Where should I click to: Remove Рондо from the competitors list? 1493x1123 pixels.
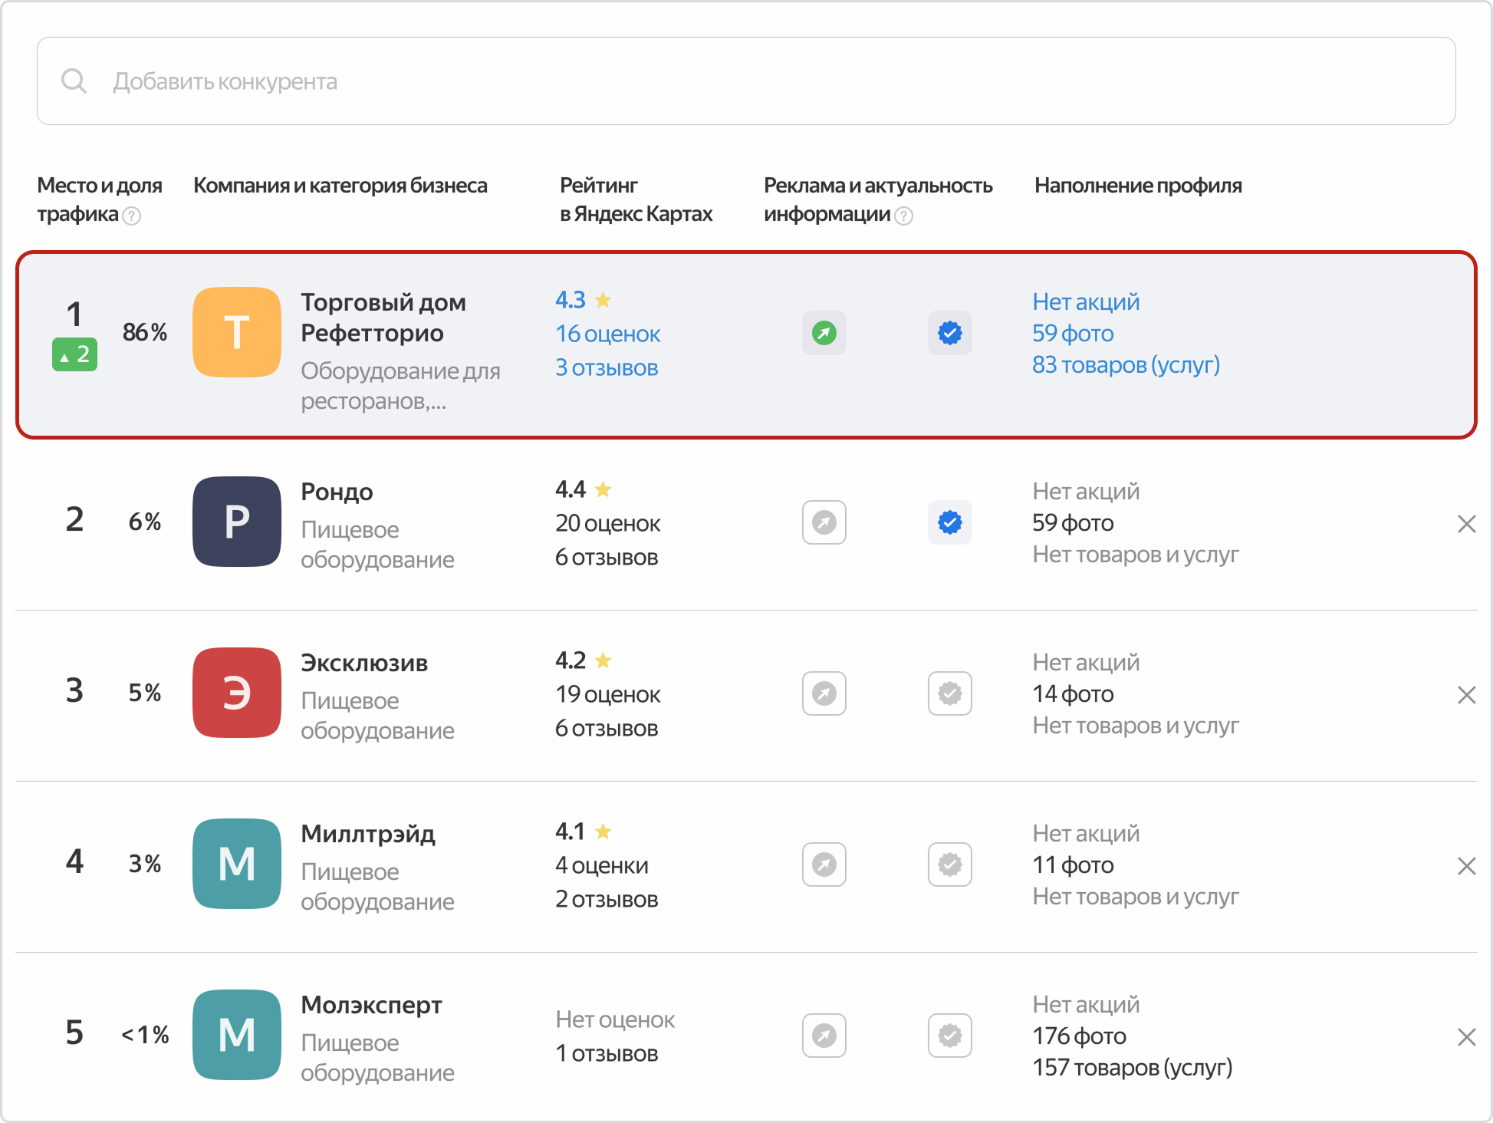[1467, 523]
